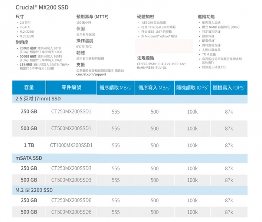Click the 555 value in CT250MX200SSD1 row
Viewport: 262px width, 222px height.
116,112
